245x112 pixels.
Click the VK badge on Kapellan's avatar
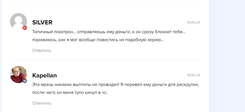25,81
